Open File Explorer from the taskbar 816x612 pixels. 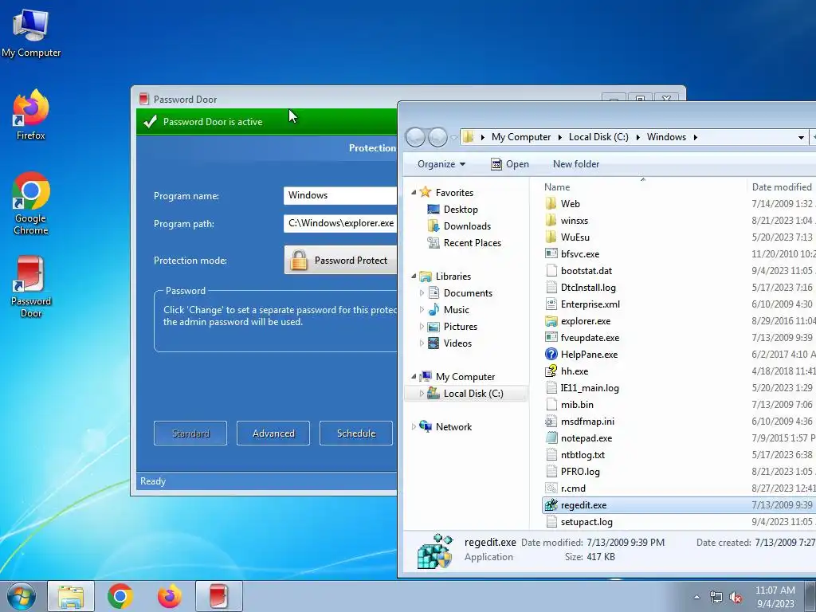(x=71, y=596)
